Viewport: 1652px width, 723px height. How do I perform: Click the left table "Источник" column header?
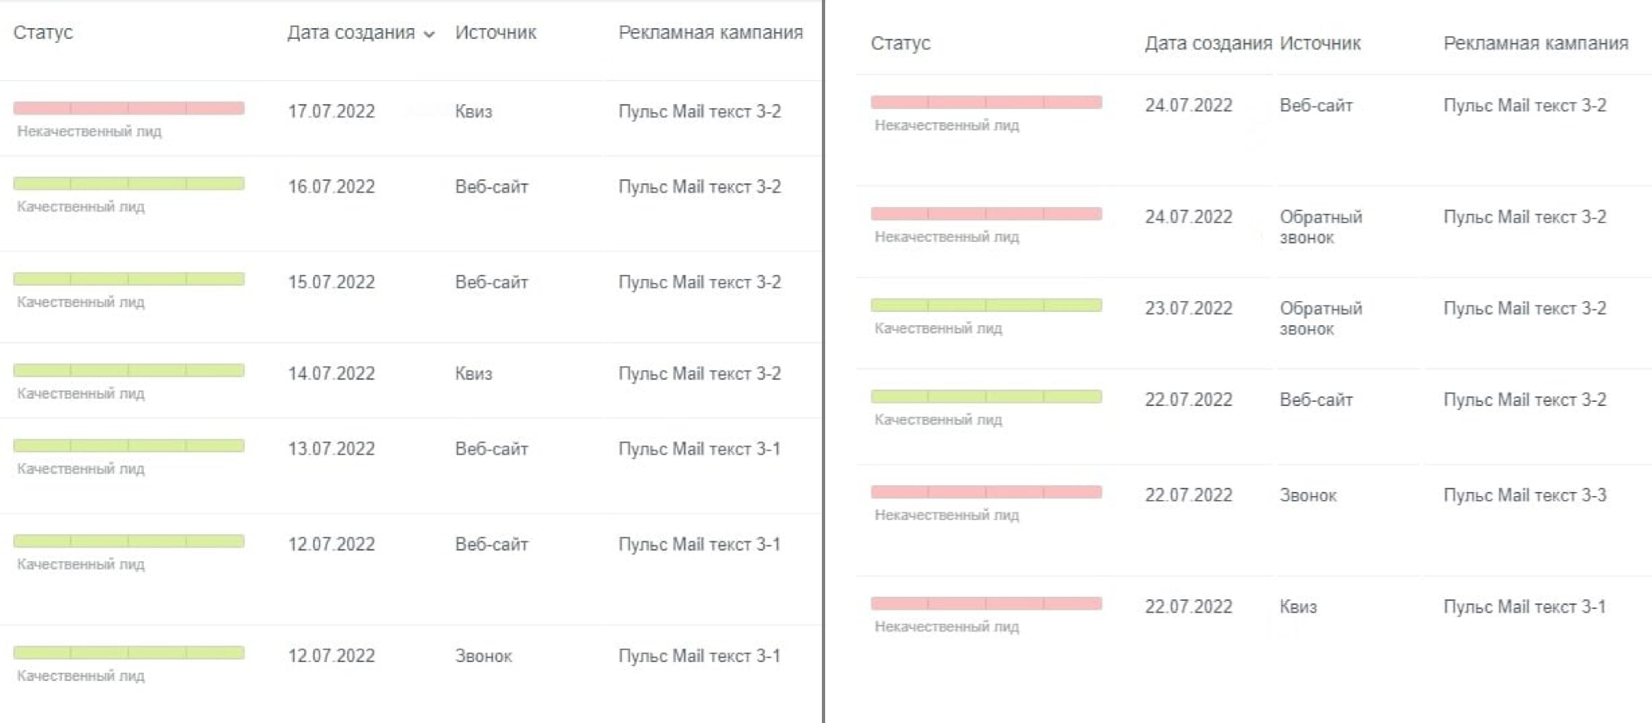point(496,33)
